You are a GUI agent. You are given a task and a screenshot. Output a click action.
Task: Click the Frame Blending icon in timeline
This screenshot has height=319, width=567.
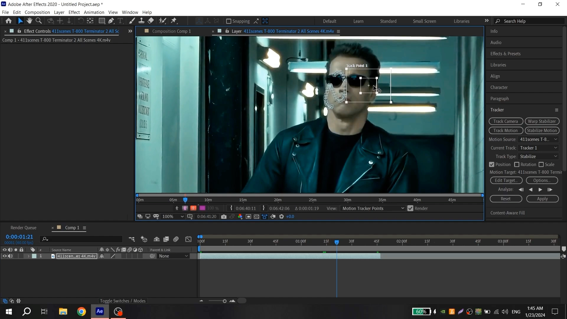(166, 239)
